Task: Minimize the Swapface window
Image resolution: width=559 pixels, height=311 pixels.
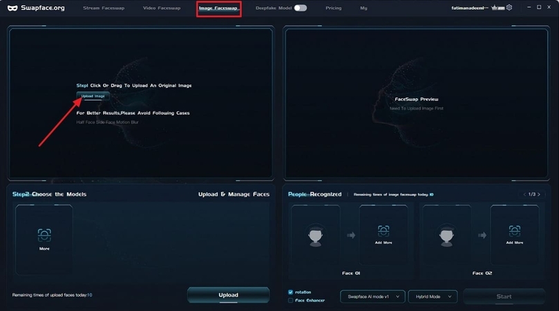Action: 529,7
